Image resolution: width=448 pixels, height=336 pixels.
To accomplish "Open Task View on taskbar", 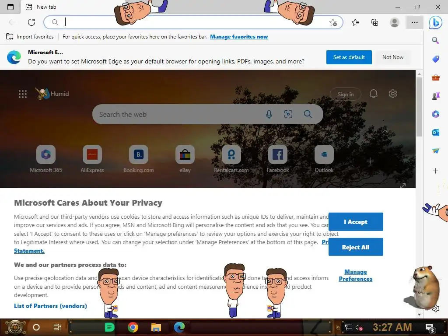I will (57, 327).
